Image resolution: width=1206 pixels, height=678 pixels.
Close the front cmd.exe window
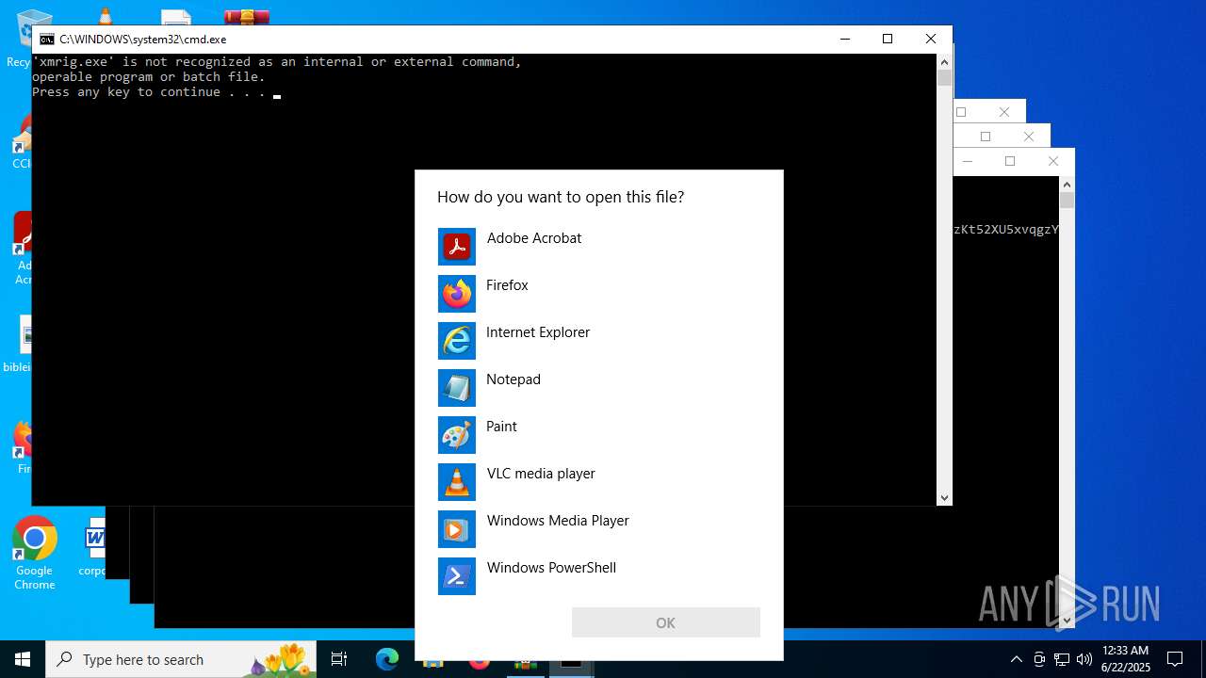coord(931,39)
